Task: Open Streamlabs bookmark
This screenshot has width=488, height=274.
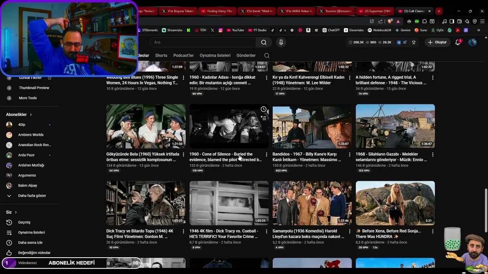Action: (172, 30)
